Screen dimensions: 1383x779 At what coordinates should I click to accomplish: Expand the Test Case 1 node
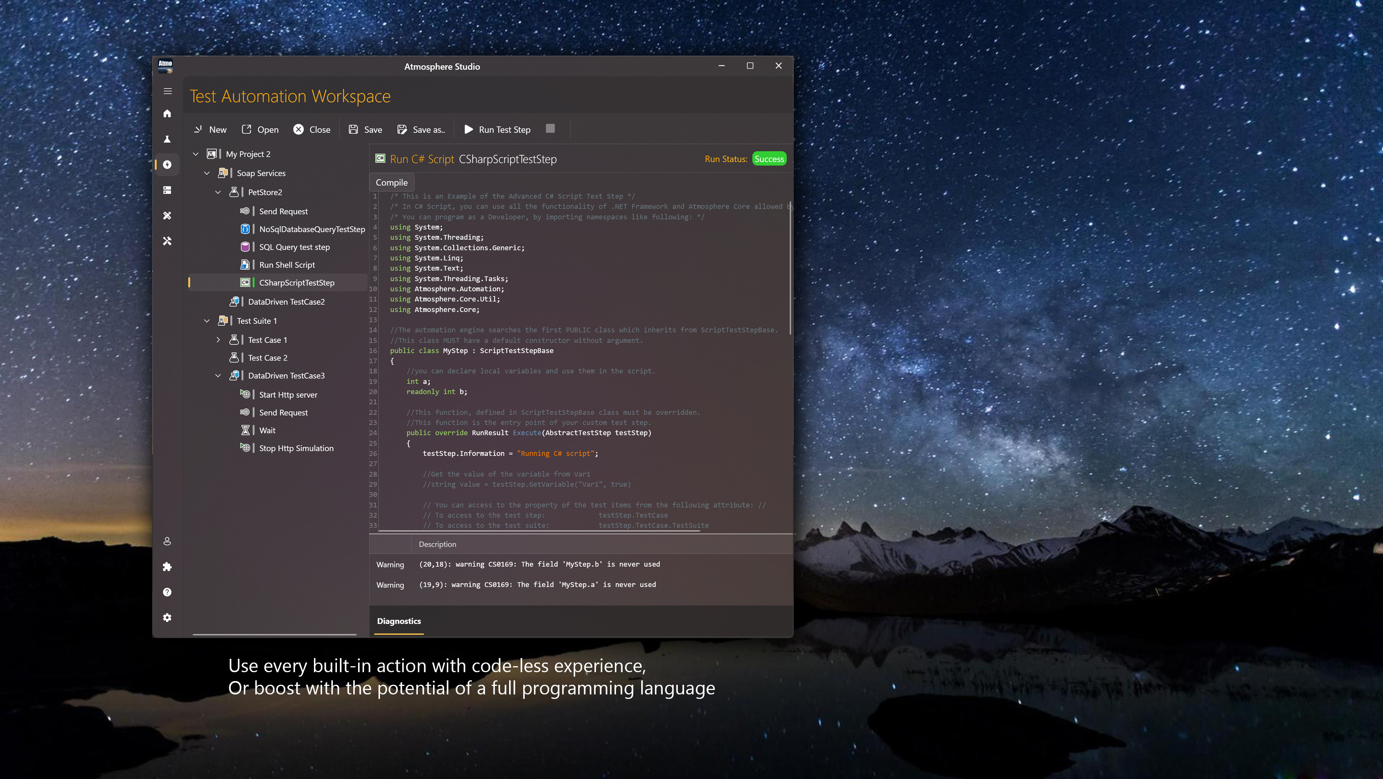[218, 340]
